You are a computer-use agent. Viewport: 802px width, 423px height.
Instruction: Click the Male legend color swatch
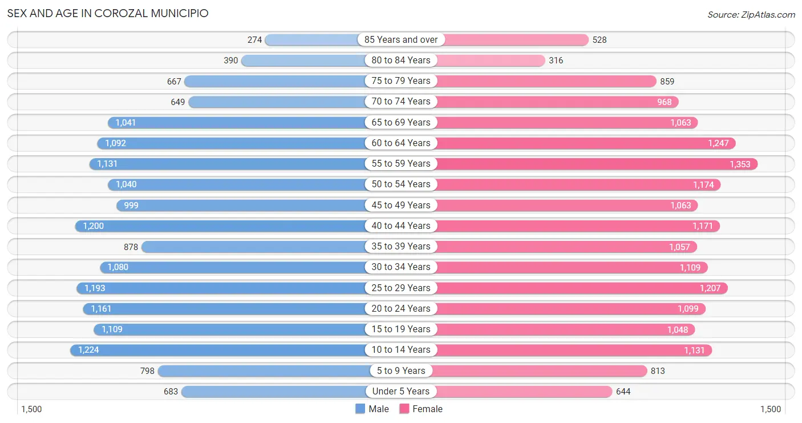coord(360,409)
